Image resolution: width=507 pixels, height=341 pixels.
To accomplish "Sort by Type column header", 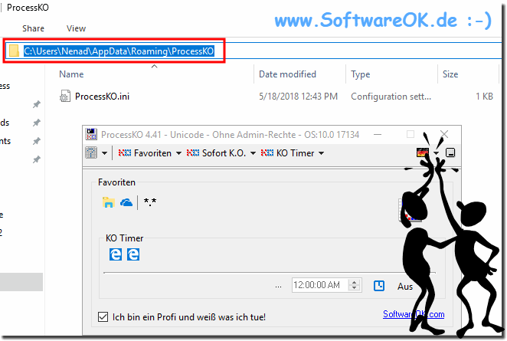I will pos(360,74).
